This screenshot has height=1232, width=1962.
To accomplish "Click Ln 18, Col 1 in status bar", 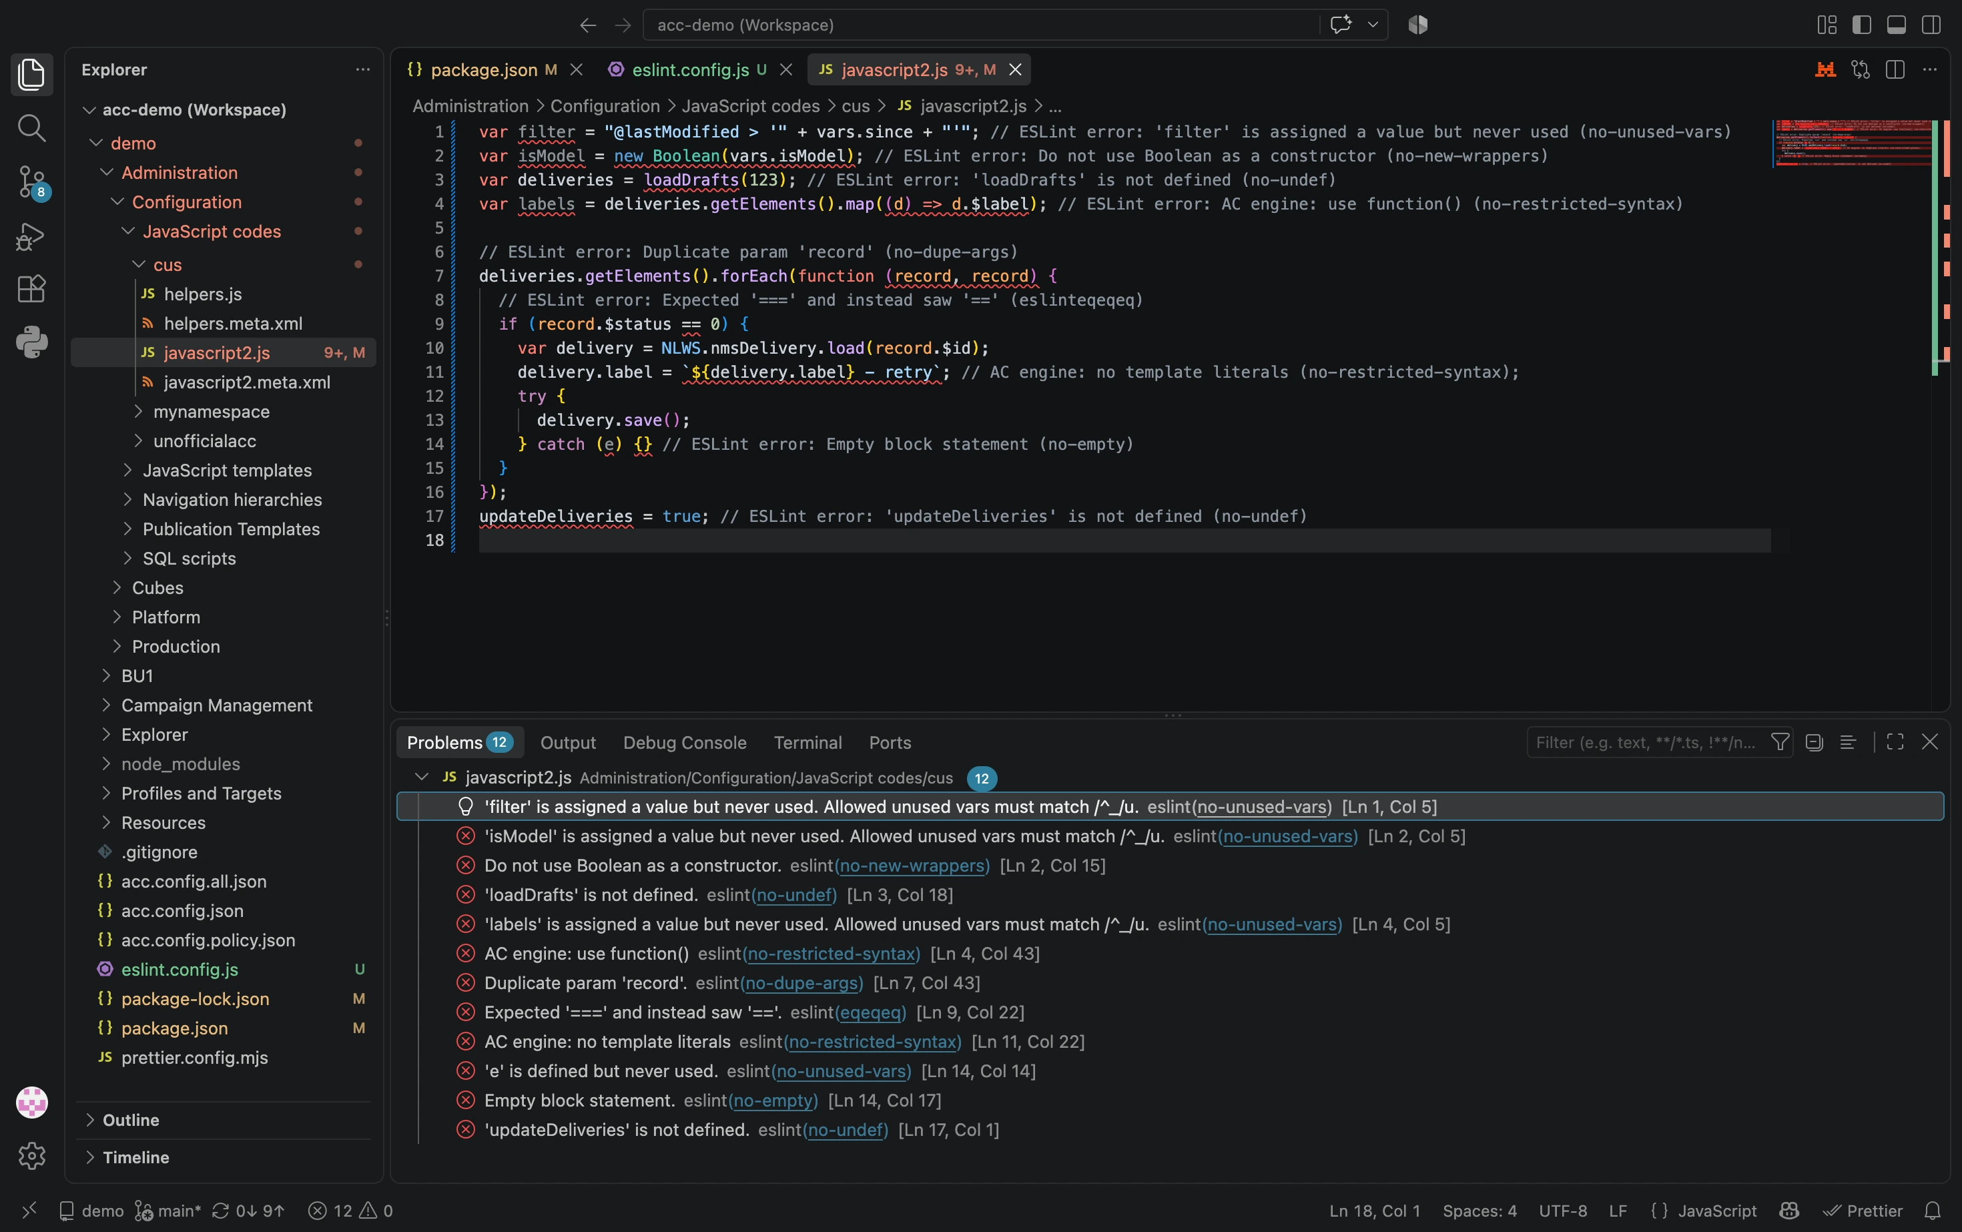I will tap(1375, 1211).
